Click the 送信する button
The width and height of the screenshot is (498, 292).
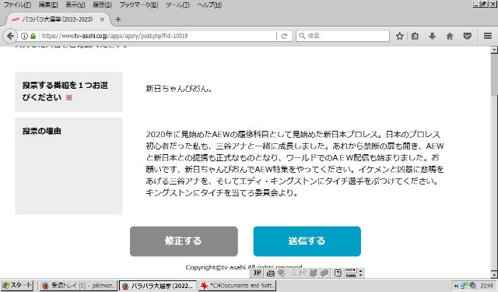pyautogui.click(x=307, y=241)
